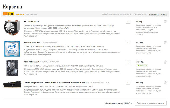Open the ASUS PRIME Z370-P product title
The width and height of the screenshot is (170, 108).
(32, 62)
